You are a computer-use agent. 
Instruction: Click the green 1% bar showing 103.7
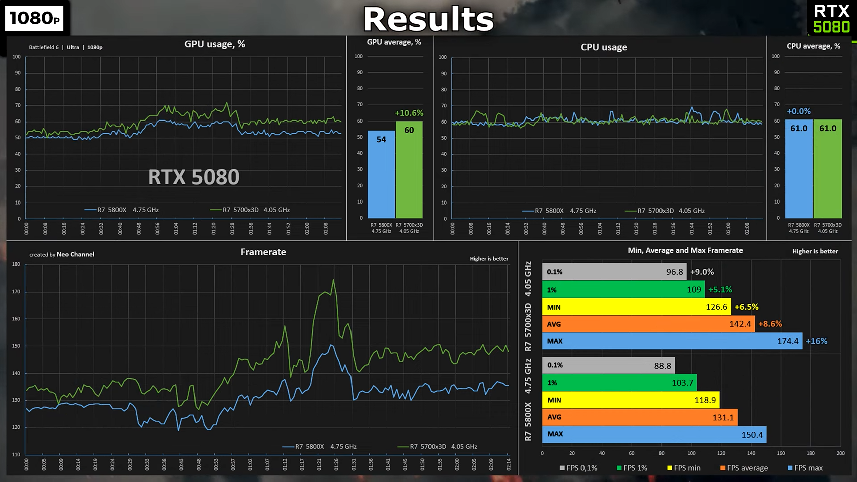click(619, 383)
